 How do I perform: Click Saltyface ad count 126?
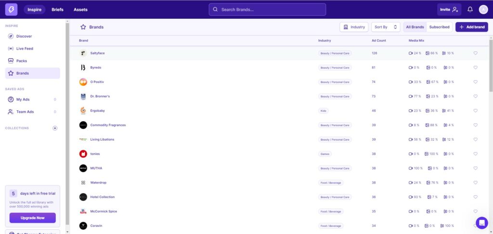pos(374,53)
